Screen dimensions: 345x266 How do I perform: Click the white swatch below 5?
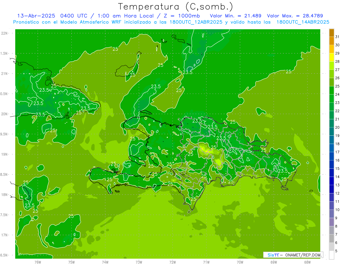pyautogui.click(x=331, y=255)
